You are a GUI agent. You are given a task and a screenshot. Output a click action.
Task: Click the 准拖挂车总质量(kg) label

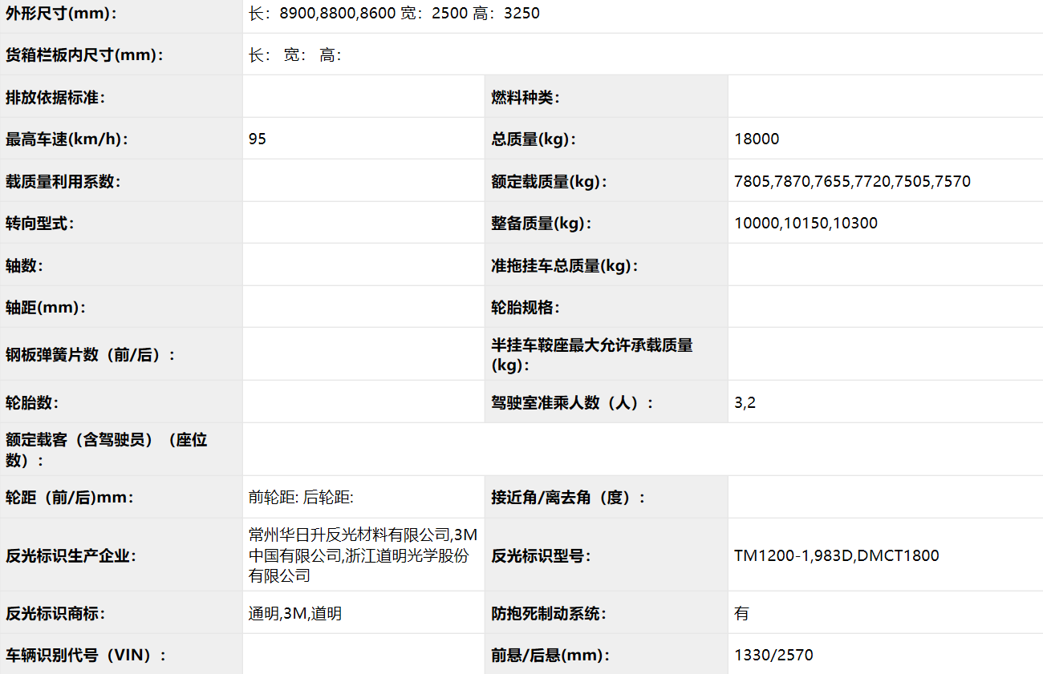click(x=564, y=265)
